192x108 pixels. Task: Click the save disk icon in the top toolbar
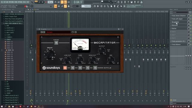tap(131, 2)
